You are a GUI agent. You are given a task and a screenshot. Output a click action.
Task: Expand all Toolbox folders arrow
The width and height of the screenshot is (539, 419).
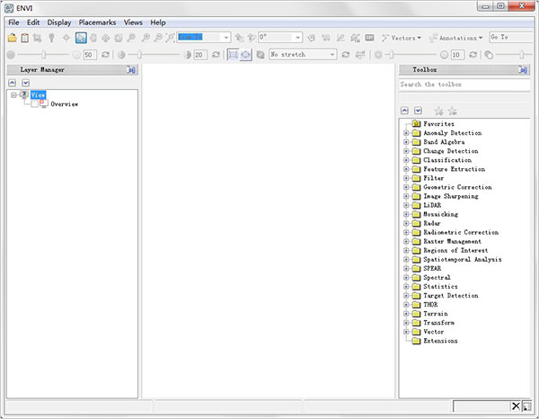[418, 111]
